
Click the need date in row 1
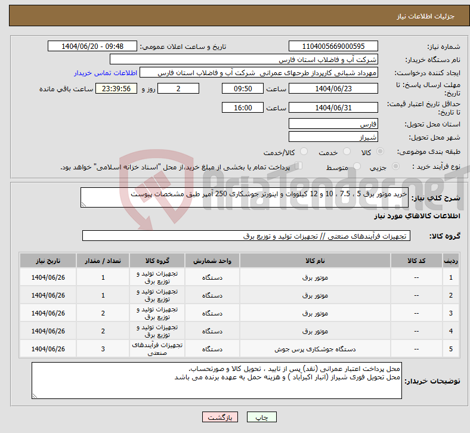(x=48, y=277)
